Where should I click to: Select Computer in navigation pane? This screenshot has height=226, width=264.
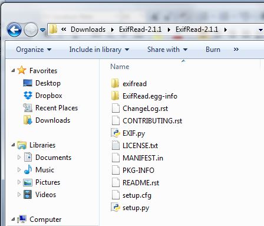45,220
